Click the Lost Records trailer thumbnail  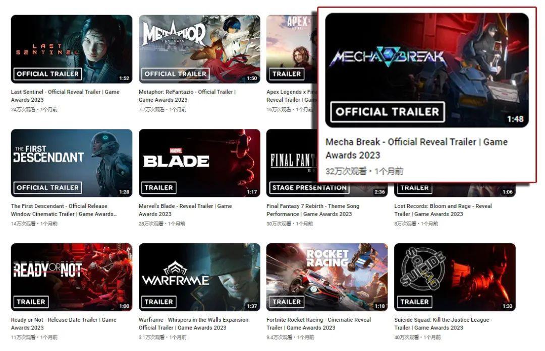click(455, 190)
